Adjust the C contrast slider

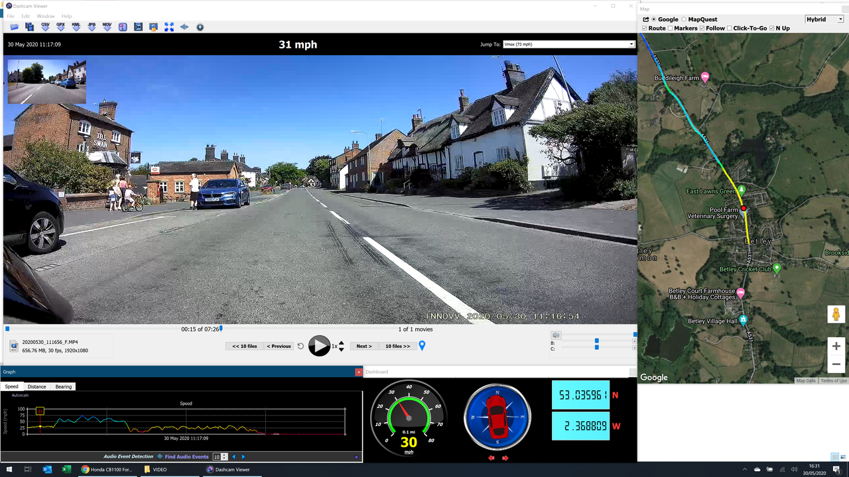point(597,348)
